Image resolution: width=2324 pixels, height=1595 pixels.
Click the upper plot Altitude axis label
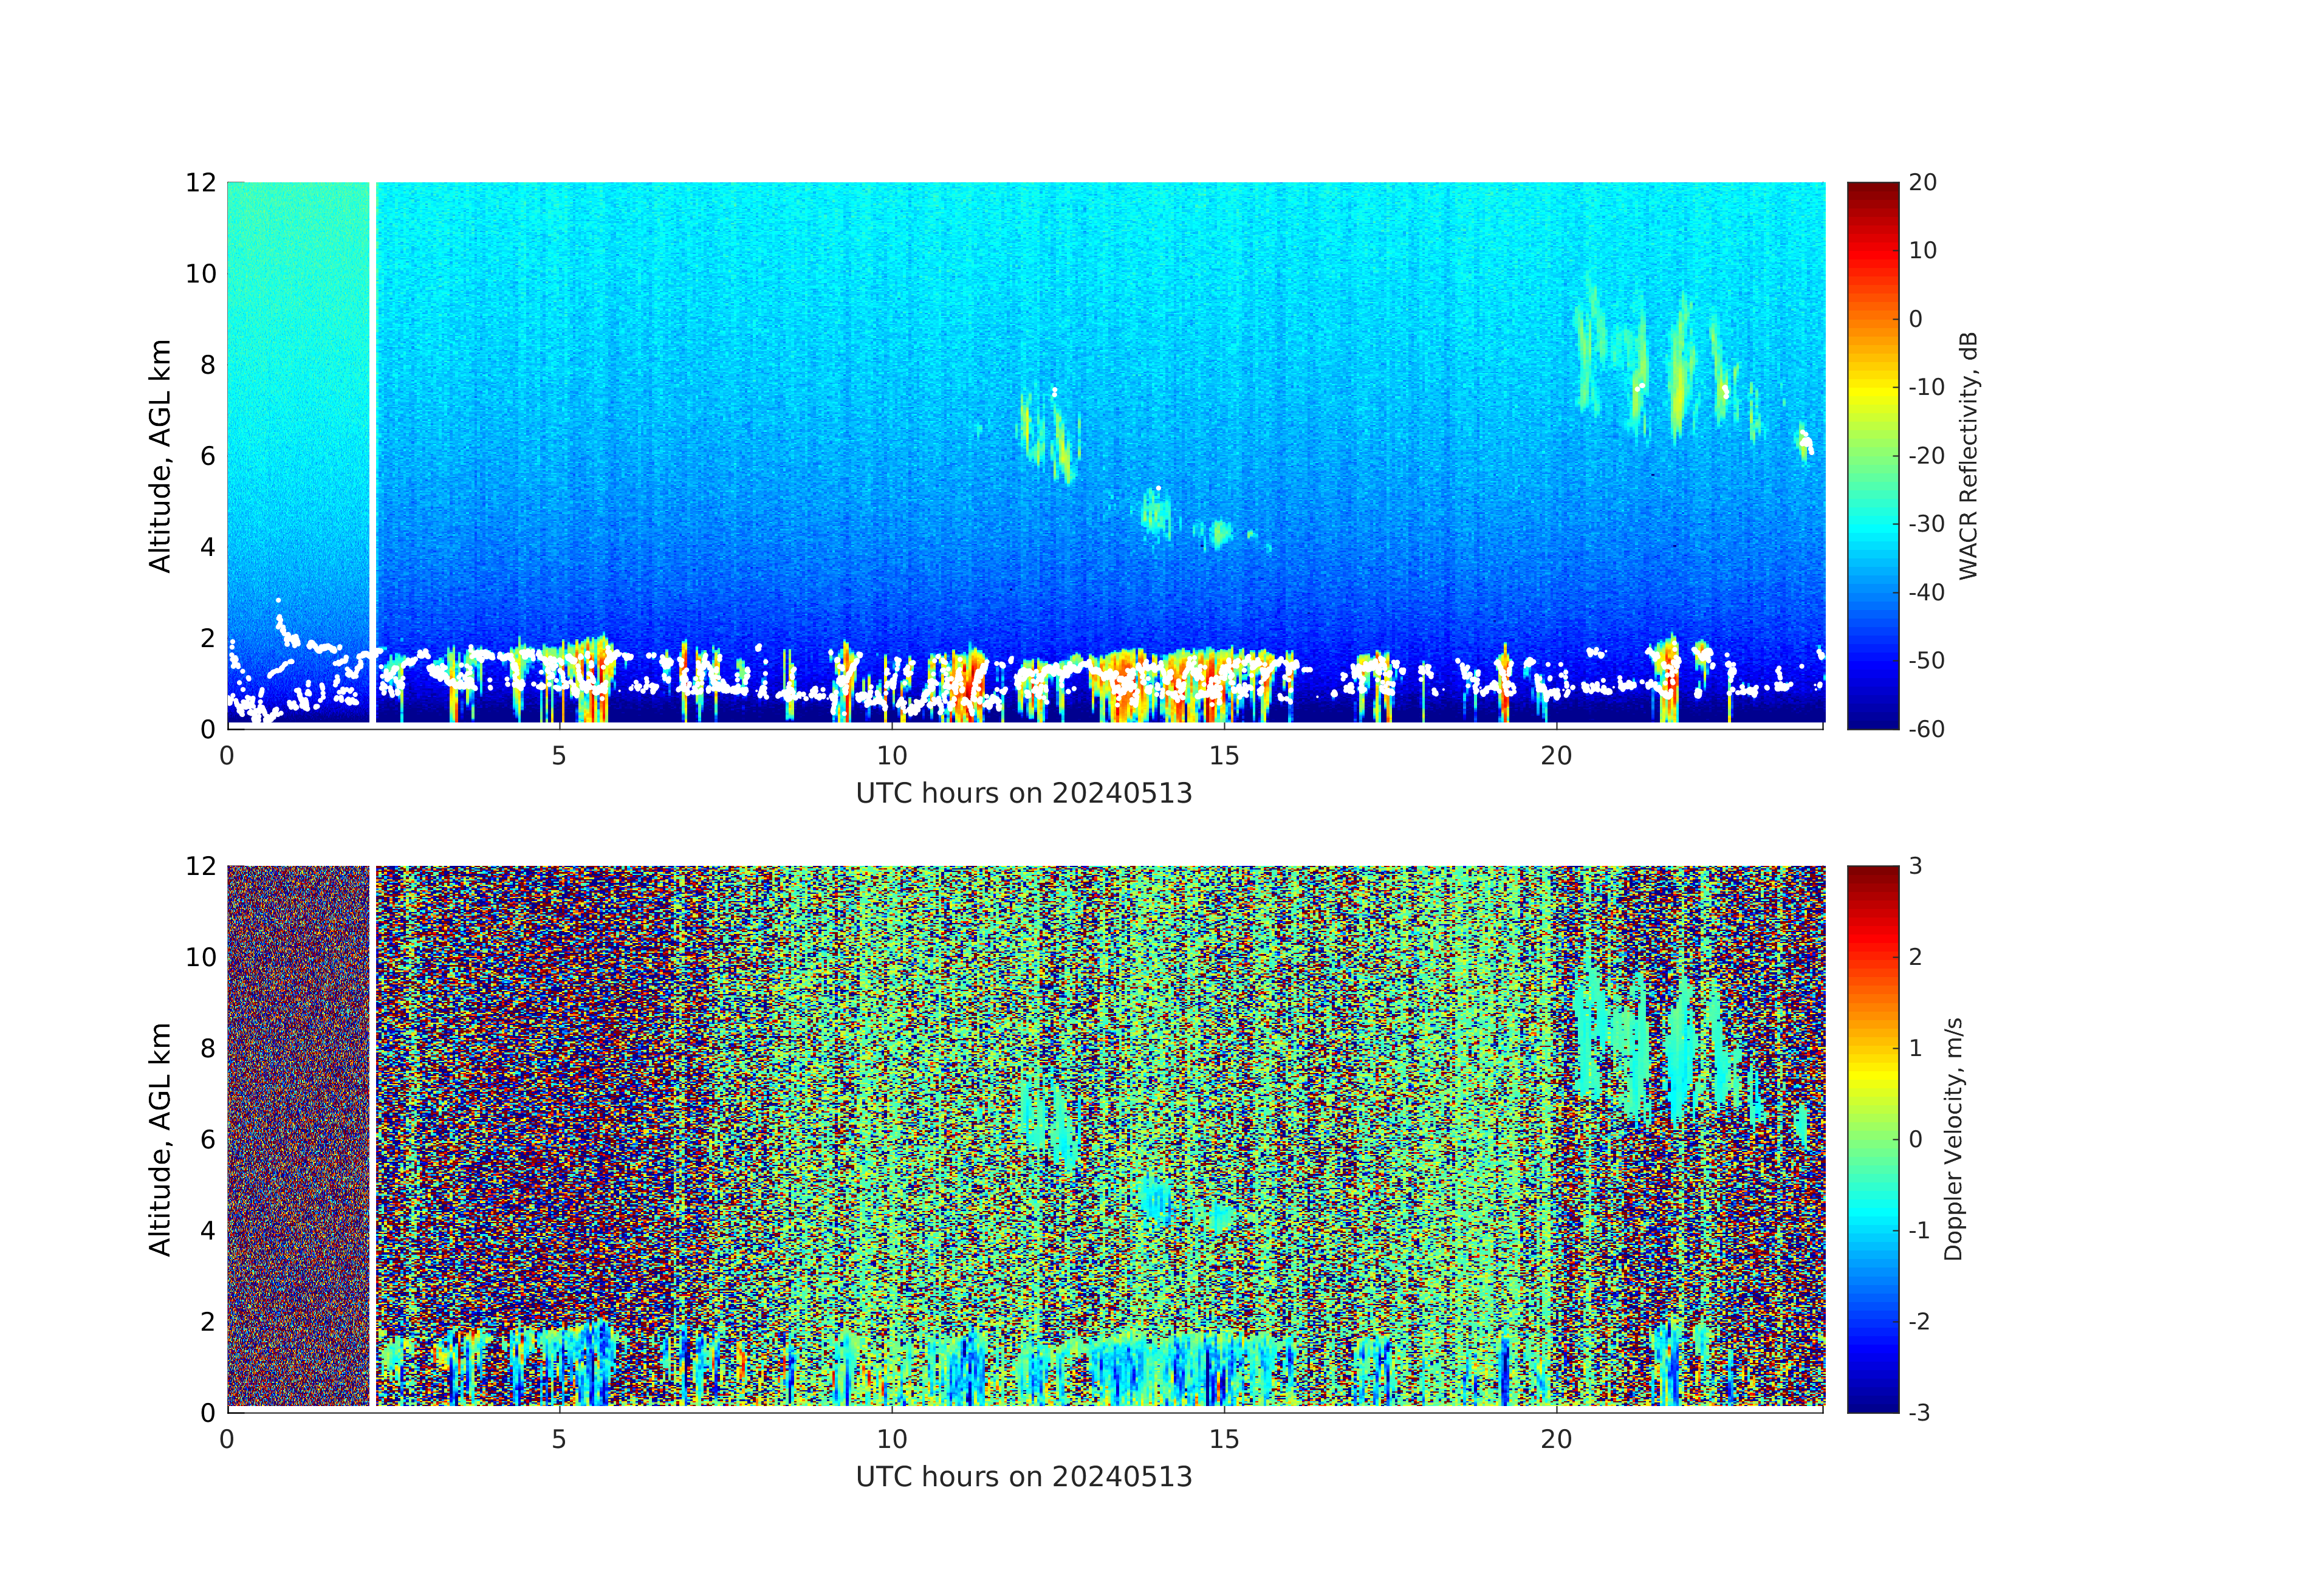160,455
